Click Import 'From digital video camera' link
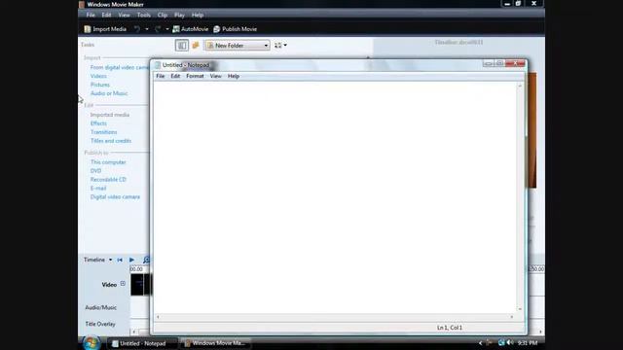This screenshot has height=350, width=623. [120, 67]
